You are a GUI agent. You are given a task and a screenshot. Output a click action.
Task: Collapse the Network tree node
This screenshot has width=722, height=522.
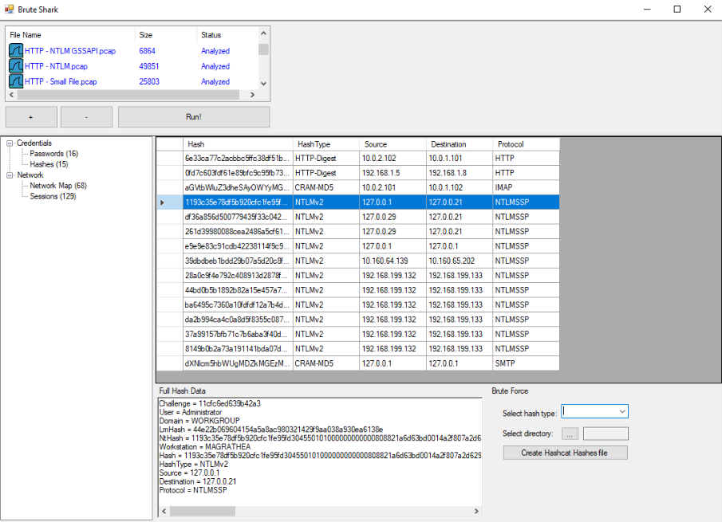10,175
